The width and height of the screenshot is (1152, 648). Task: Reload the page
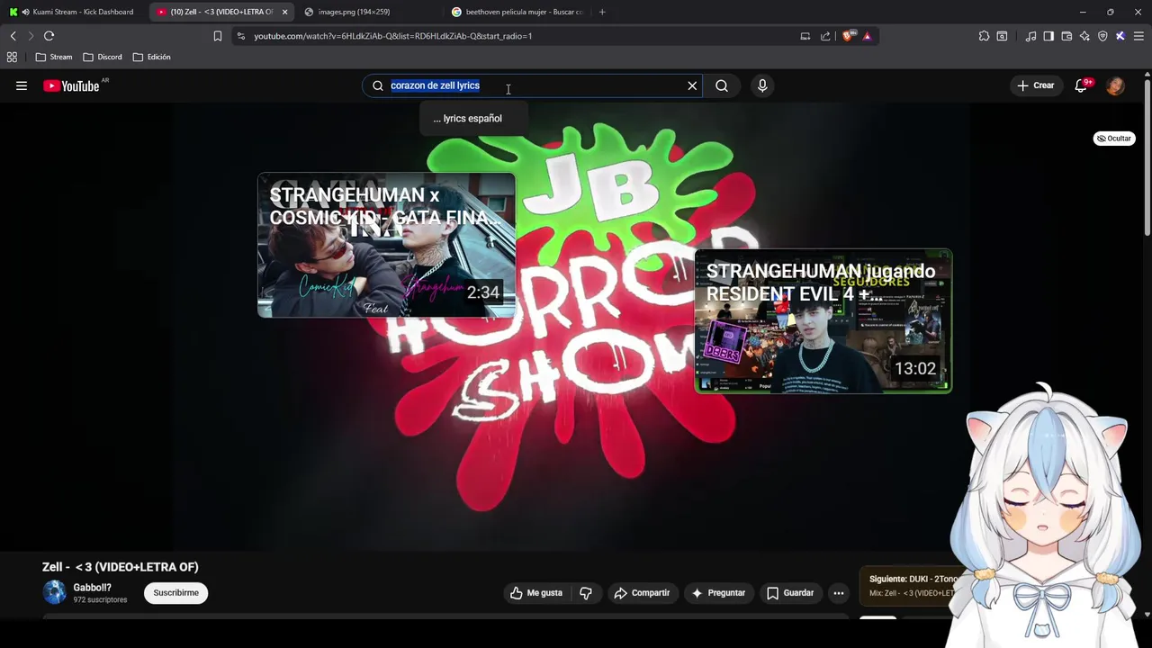[x=49, y=36]
